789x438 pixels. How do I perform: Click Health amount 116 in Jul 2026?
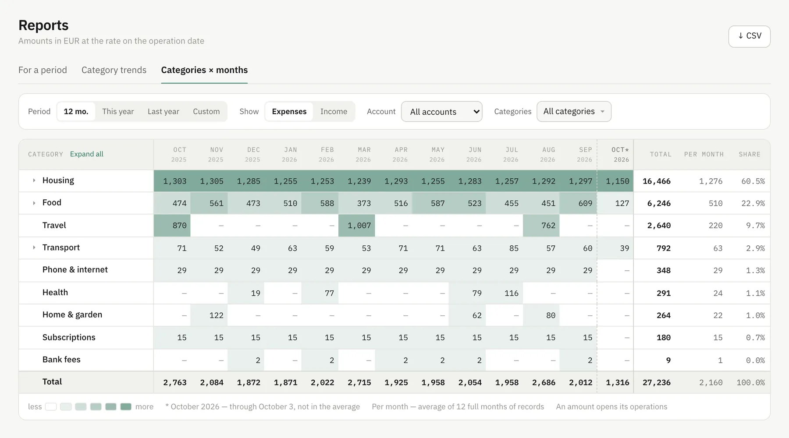[504, 293]
